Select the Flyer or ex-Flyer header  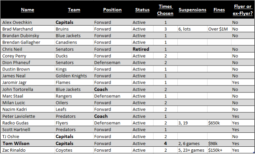coord(242,10)
